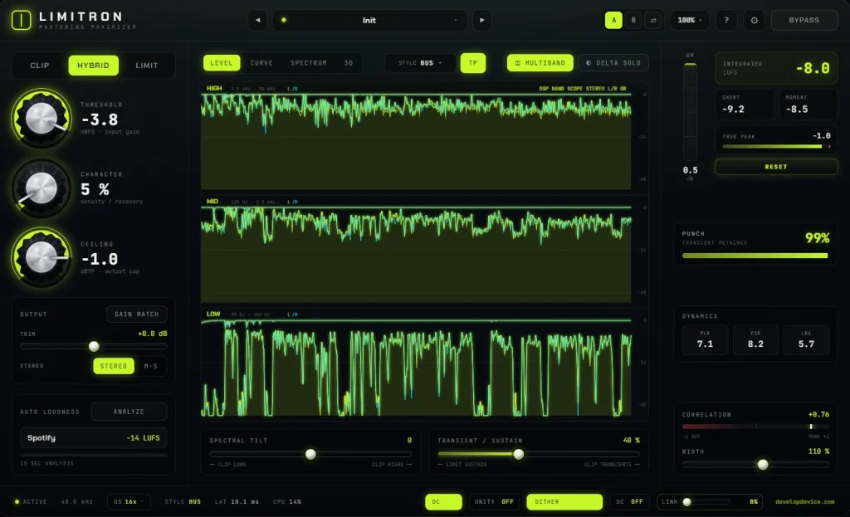Click the HIGH band waveform display
The image size is (850, 517).
pyautogui.click(x=416, y=141)
